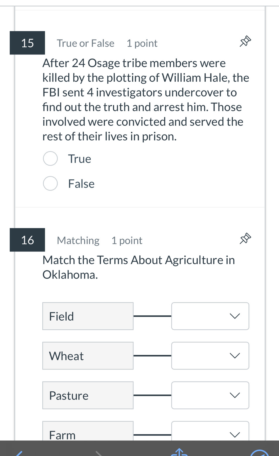Tap the Safari compass icon

[260, 453]
